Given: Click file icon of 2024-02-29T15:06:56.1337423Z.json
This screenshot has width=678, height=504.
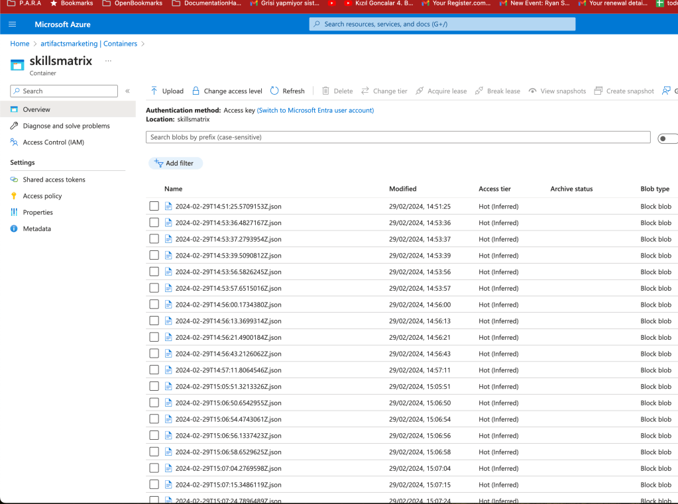Looking at the screenshot, I should click(x=168, y=436).
